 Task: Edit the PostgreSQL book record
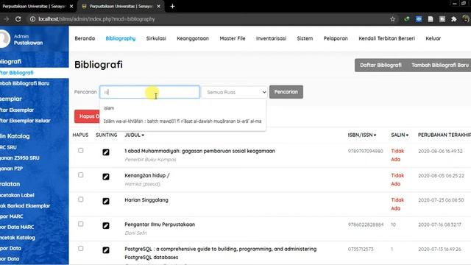[x=106, y=250]
